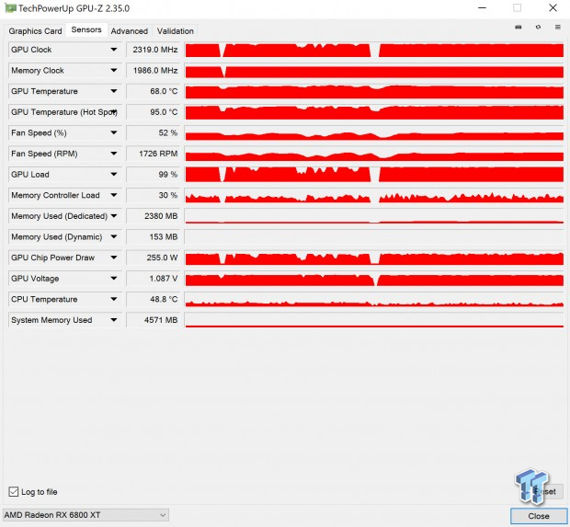Click the 4571 MB System Memory value

(x=154, y=320)
